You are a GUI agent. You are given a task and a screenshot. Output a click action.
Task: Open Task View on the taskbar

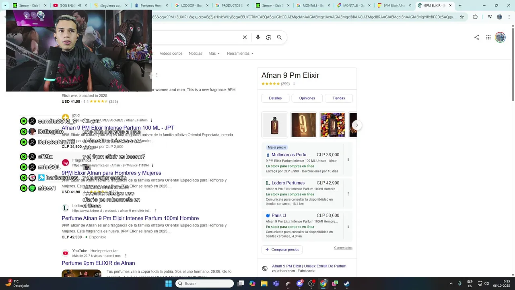(241, 284)
